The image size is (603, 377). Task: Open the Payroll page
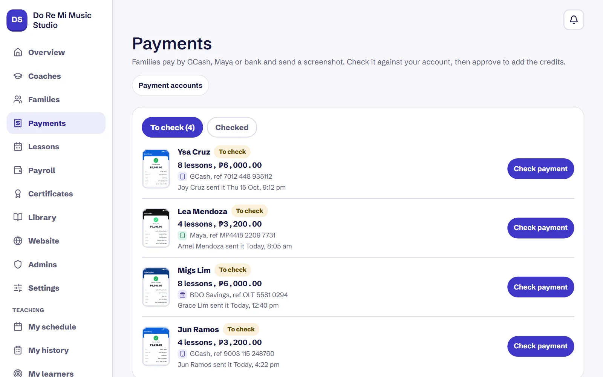[56, 170]
